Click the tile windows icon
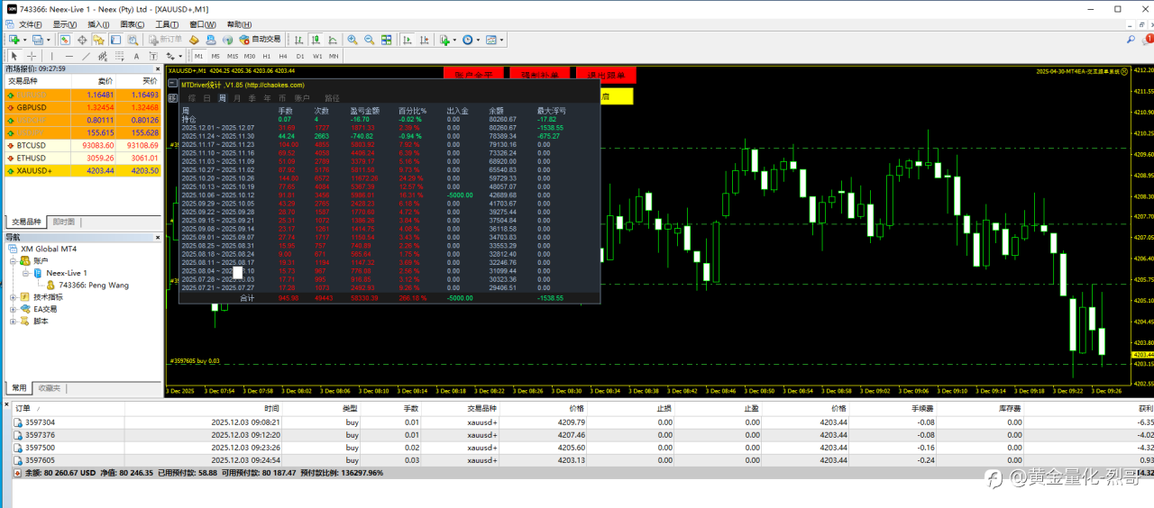 [387, 40]
